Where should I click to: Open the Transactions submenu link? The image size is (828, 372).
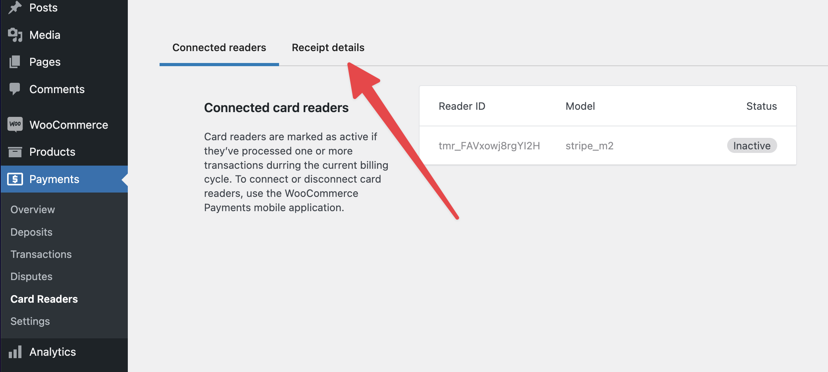tap(41, 254)
